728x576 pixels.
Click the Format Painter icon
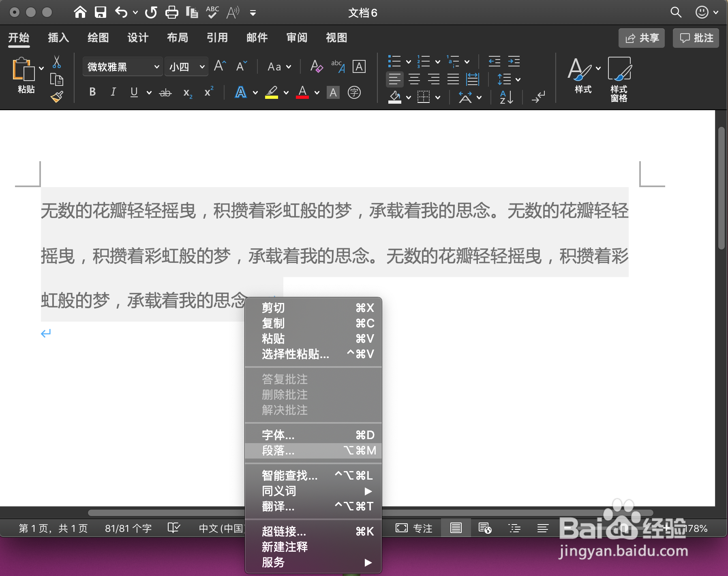[x=57, y=96]
